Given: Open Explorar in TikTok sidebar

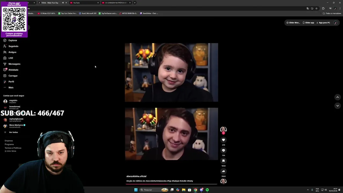Looking at the screenshot, I should coord(10,40).
